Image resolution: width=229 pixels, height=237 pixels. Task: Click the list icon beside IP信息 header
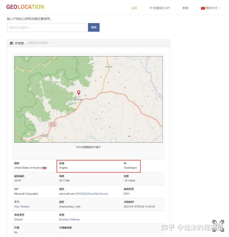[x=11, y=43]
